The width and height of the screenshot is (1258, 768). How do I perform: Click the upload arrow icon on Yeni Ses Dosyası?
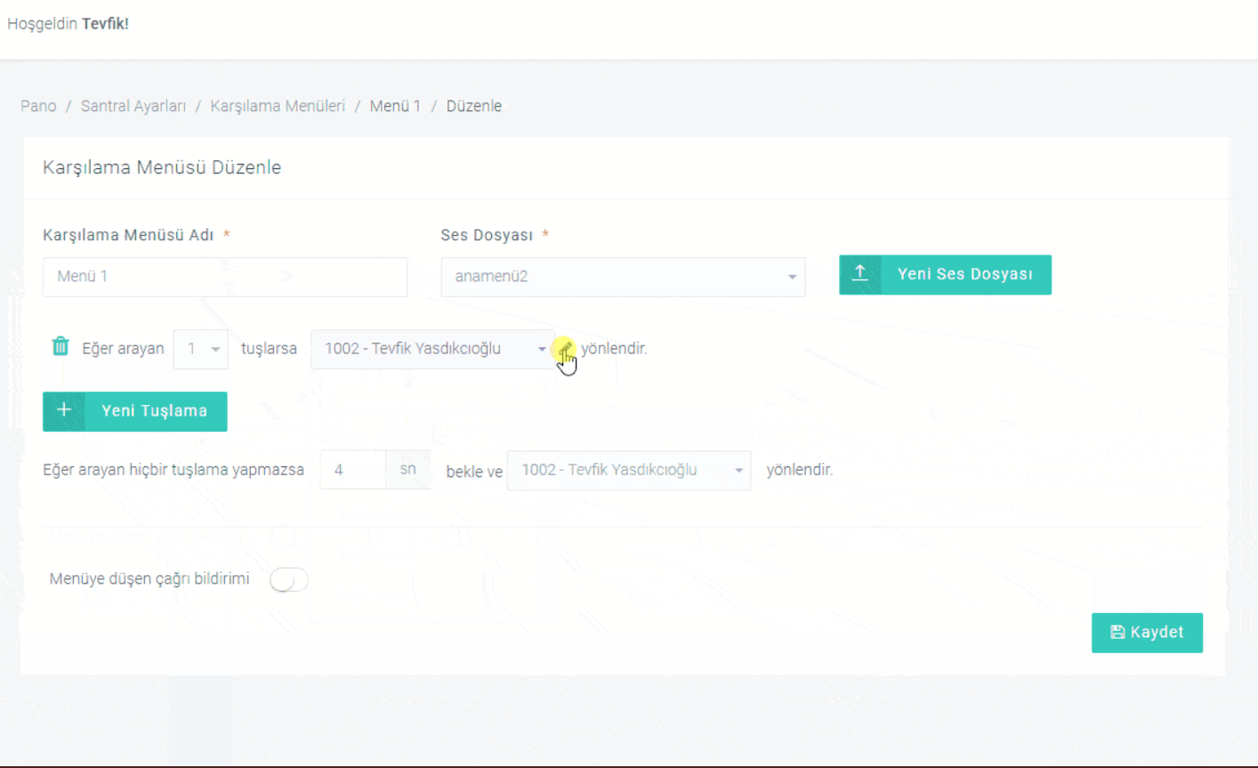click(x=860, y=274)
